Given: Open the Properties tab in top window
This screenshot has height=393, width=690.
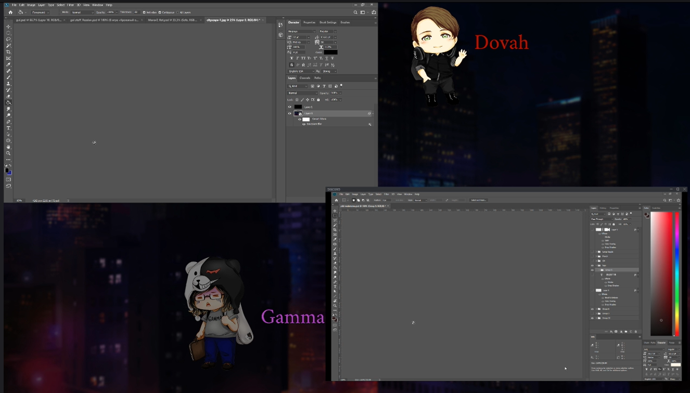Looking at the screenshot, I should pyautogui.click(x=309, y=22).
